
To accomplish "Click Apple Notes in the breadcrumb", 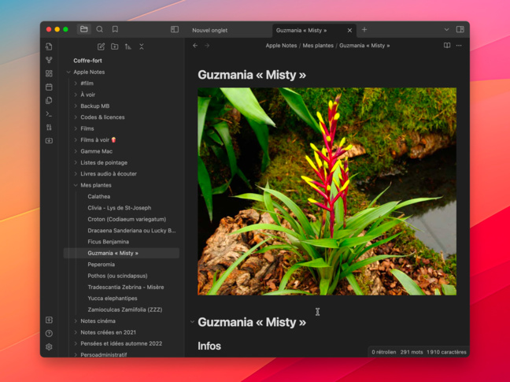I will (281, 46).
